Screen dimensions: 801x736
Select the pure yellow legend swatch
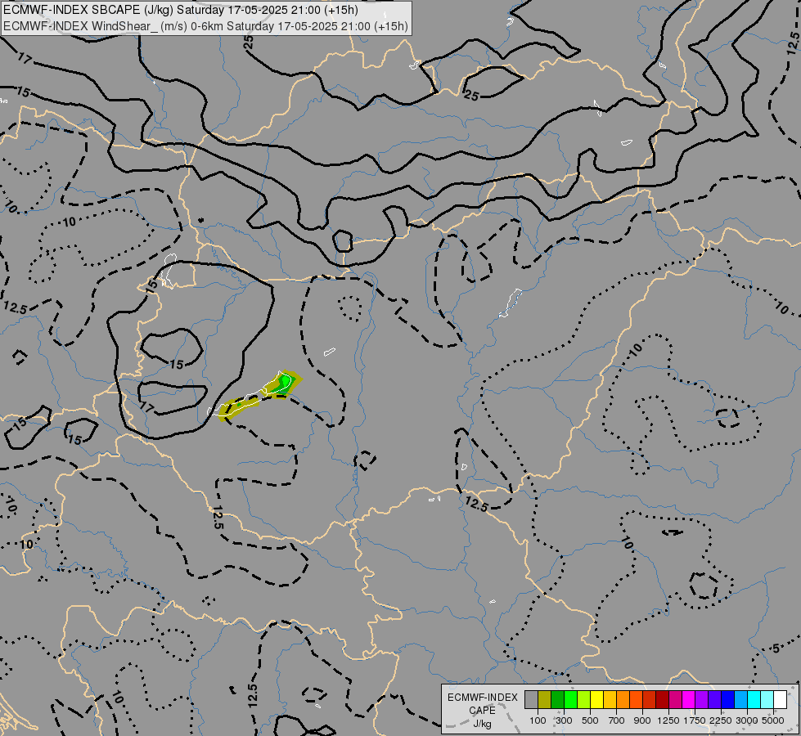596,700
